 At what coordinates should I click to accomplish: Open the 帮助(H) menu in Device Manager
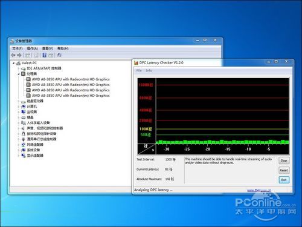tap(63, 48)
